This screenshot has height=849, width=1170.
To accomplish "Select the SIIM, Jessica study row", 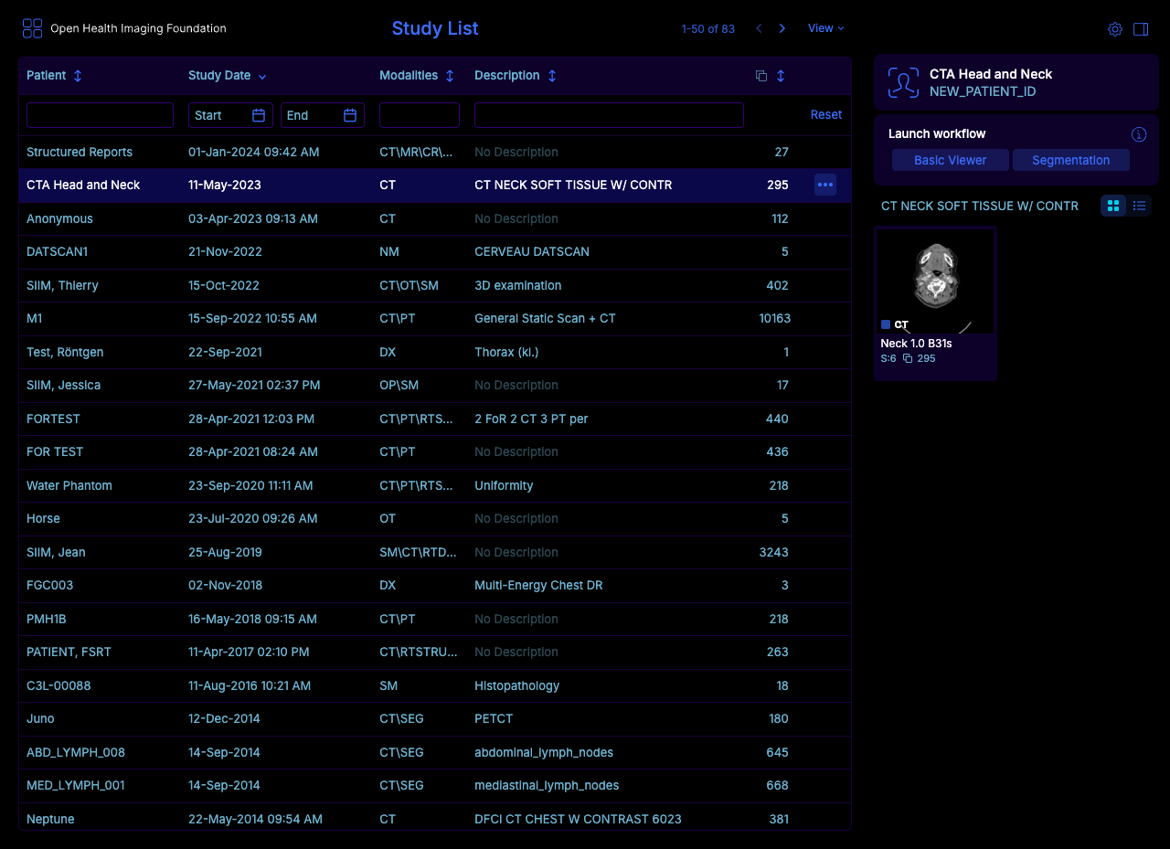I will 434,385.
